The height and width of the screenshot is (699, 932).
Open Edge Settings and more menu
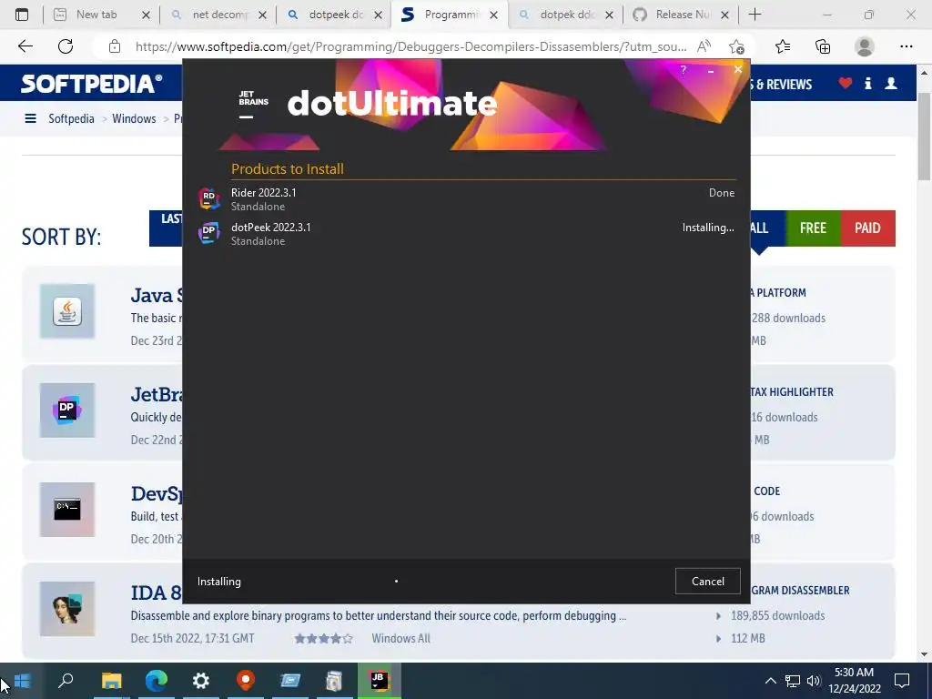906,46
